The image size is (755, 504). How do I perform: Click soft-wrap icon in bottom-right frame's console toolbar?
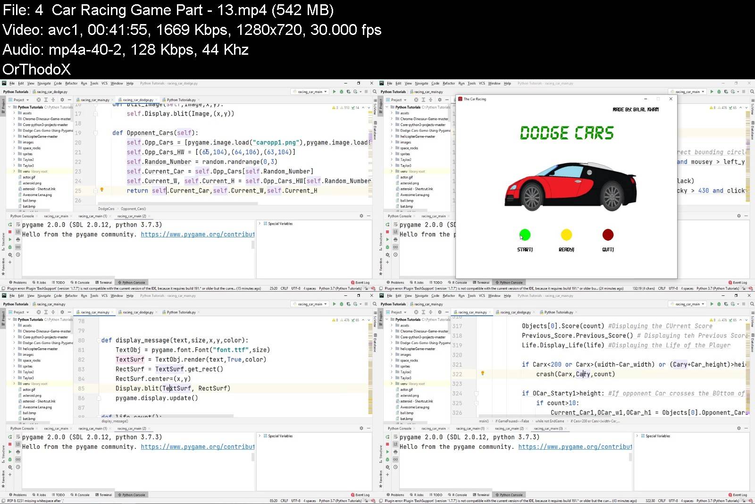395,437
